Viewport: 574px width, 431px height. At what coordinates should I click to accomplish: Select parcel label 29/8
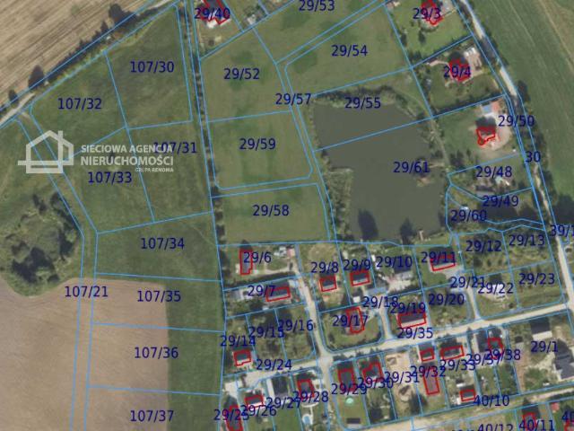[x=325, y=268]
